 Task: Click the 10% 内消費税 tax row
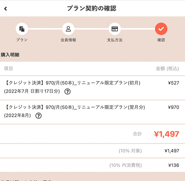(126, 165)
